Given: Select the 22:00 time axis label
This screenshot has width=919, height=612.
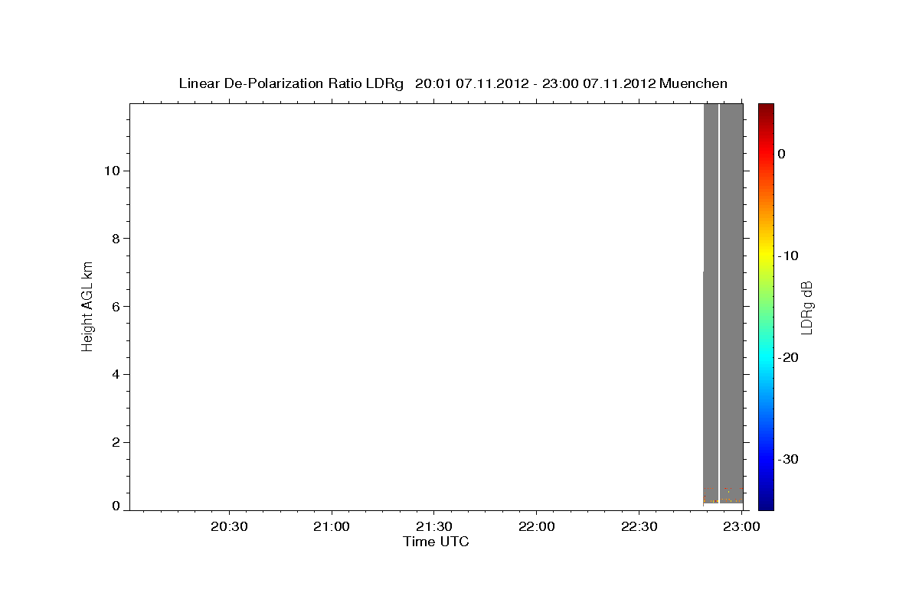Looking at the screenshot, I should coord(536,527).
